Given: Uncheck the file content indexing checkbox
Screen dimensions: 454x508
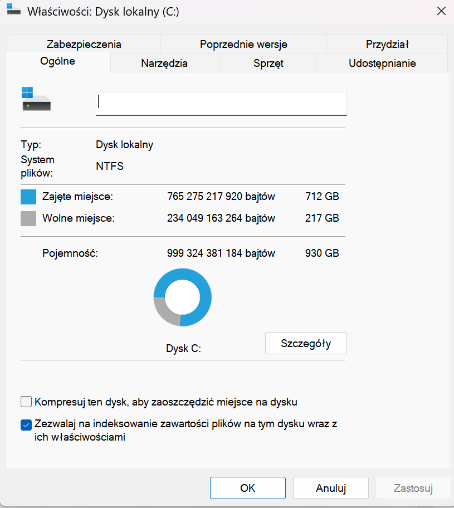Looking at the screenshot, I should (26, 424).
